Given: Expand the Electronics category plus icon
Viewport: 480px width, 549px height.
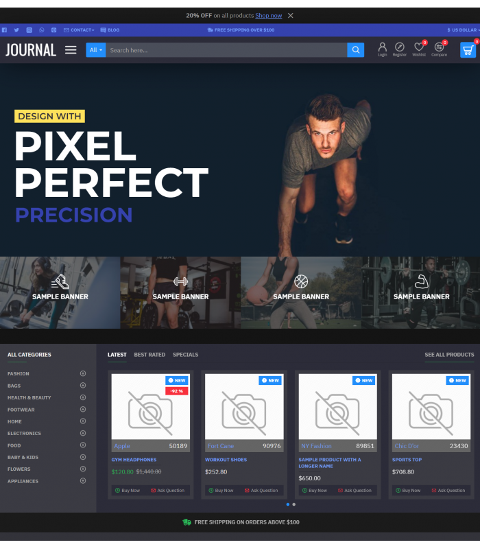Looking at the screenshot, I should [83, 433].
